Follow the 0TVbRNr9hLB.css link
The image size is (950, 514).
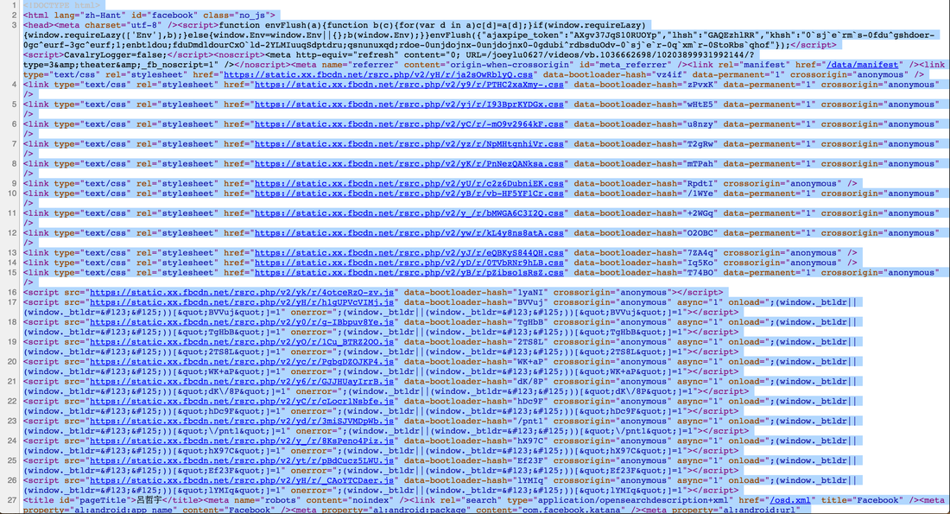coord(409,263)
